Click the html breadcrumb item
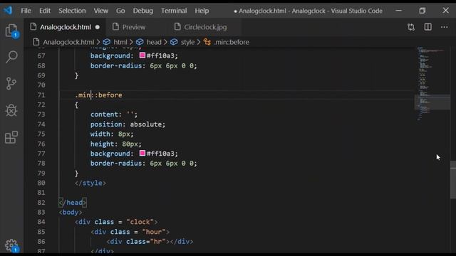Viewport: 456px width, 256px height. tap(120, 42)
